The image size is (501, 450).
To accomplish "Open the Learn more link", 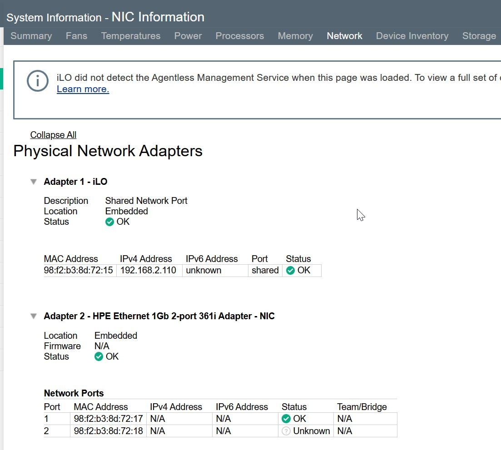I will tap(83, 89).
